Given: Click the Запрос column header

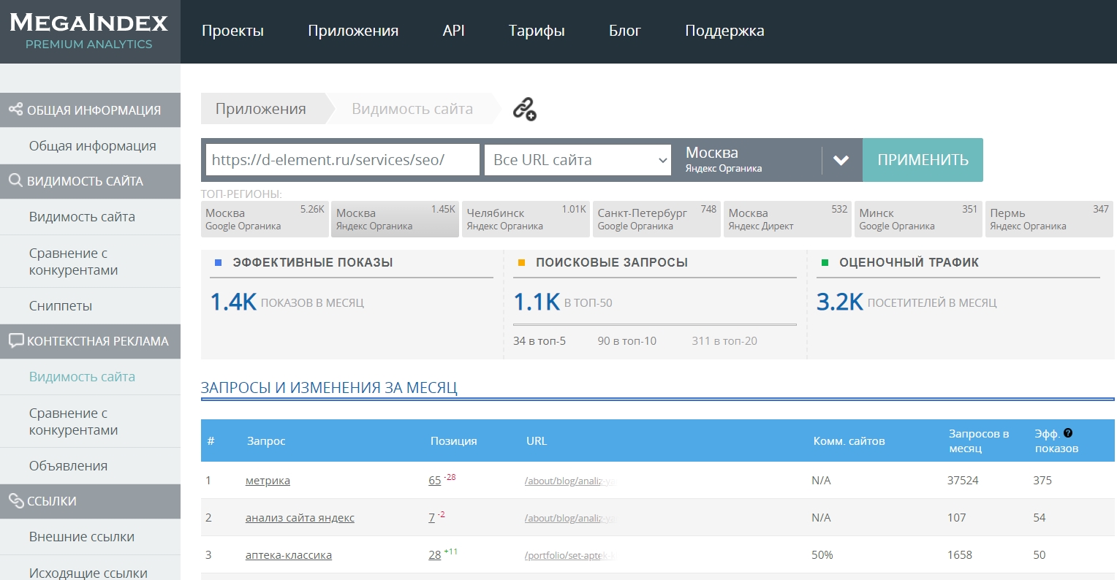Looking at the screenshot, I should (266, 440).
